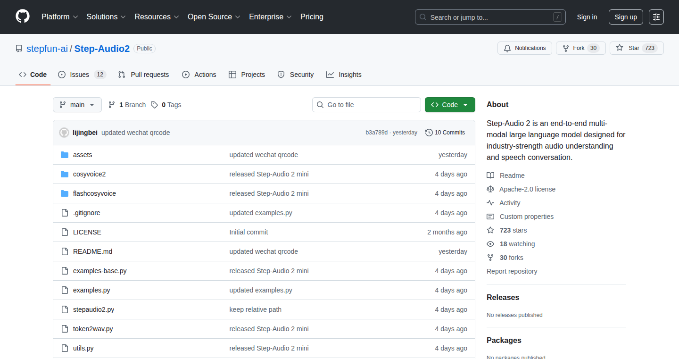
Task: Open the GitHub homepage logo
Action: tap(23, 17)
